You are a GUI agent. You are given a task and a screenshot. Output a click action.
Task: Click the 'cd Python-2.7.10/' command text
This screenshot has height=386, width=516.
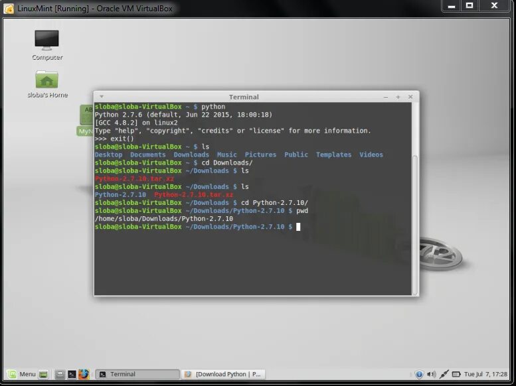click(274, 202)
